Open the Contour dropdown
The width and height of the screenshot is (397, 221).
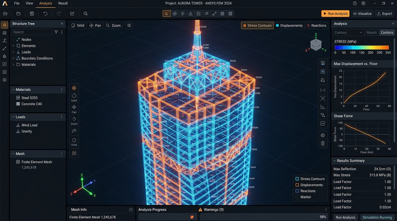(x=348, y=33)
